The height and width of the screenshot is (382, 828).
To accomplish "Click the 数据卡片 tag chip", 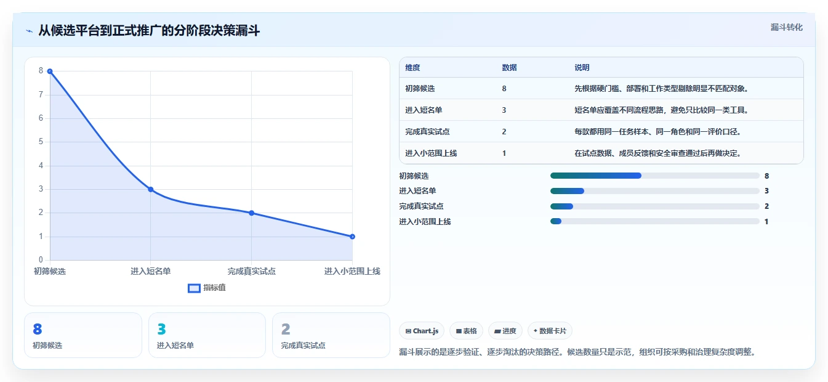I will pyautogui.click(x=550, y=331).
